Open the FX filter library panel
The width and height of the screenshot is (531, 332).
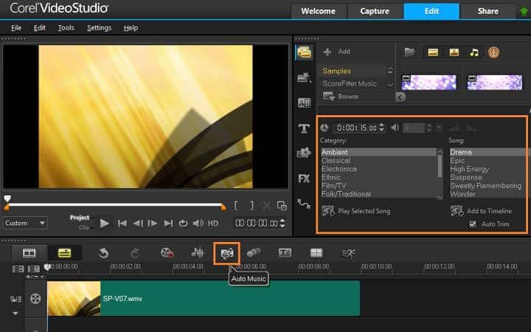pyautogui.click(x=304, y=179)
